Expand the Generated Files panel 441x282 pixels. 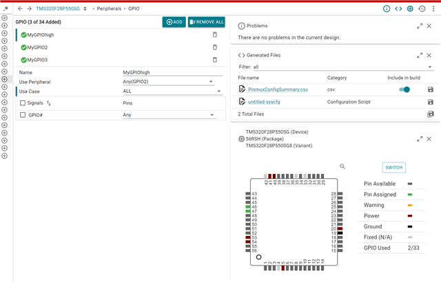point(420,55)
